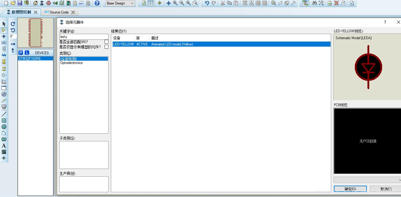Select the Wire Label (LBL) tool
The width and height of the screenshot is (401, 197).
4,42
